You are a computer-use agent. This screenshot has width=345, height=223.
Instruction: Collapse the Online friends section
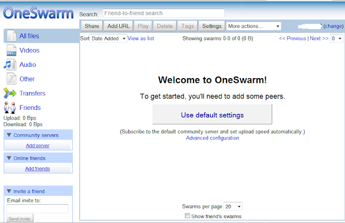coord(9,158)
